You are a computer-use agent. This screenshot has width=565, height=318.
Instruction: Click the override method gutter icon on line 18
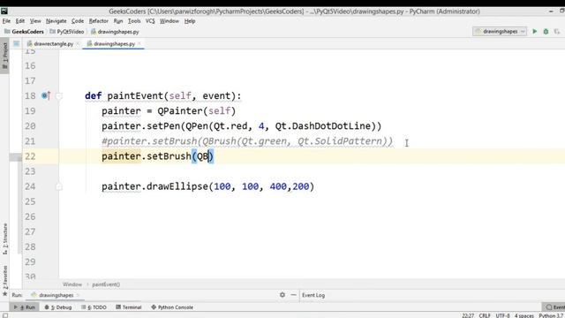point(45,95)
